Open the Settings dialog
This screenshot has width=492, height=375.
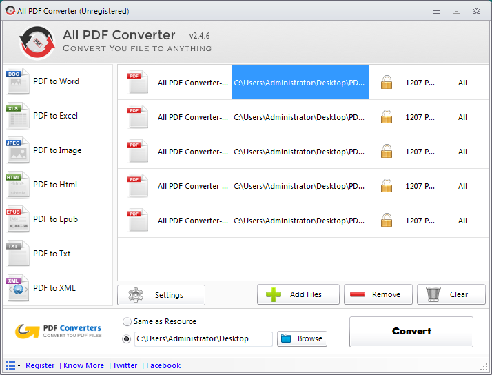pos(161,295)
